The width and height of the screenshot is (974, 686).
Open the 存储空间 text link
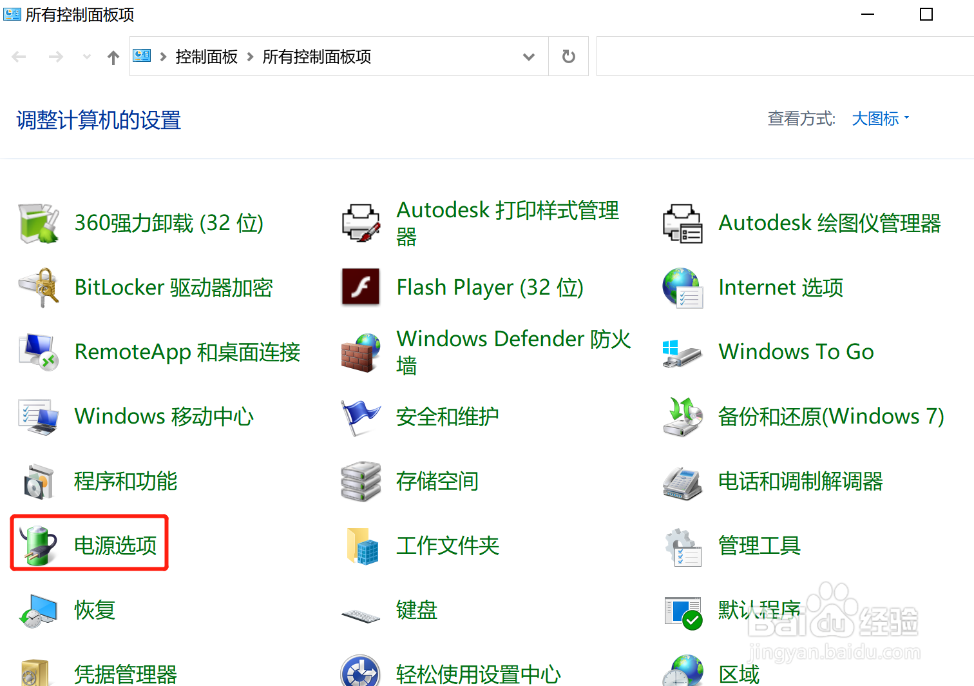pos(437,481)
